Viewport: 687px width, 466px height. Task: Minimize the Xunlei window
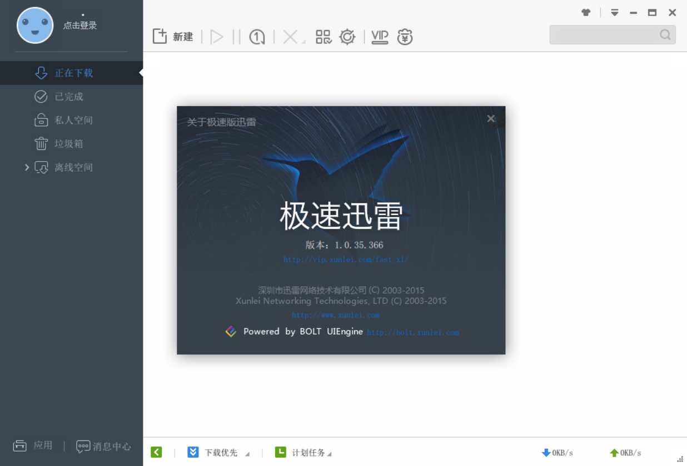tap(634, 13)
